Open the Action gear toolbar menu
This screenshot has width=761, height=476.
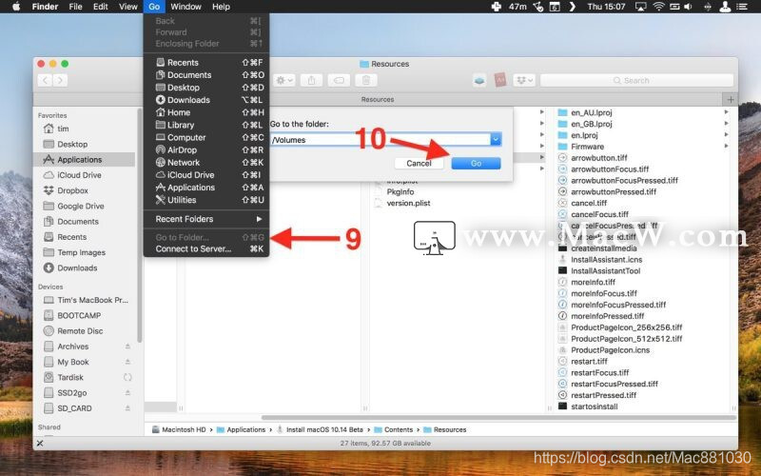[x=284, y=80]
